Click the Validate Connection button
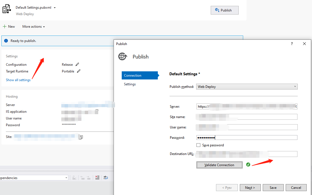The image size is (312, 195). tap(219, 165)
